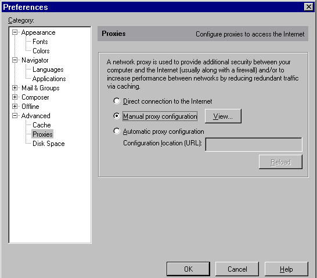Viewport: 317px width, 278px height.
Task: Collapse the Appearance category
Action: pos(15,32)
